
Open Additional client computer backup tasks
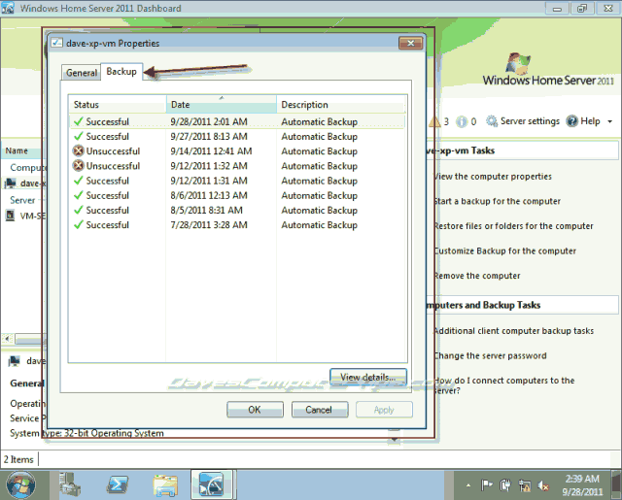point(514,331)
